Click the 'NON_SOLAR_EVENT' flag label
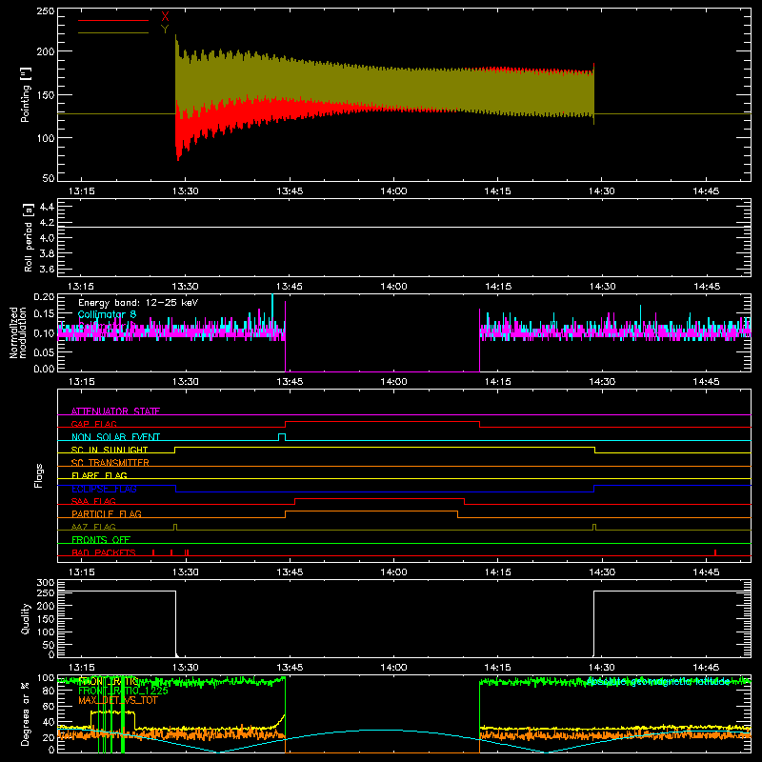This screenshot has height=762, width=762. pyautogui.click(x=115, y=437)
